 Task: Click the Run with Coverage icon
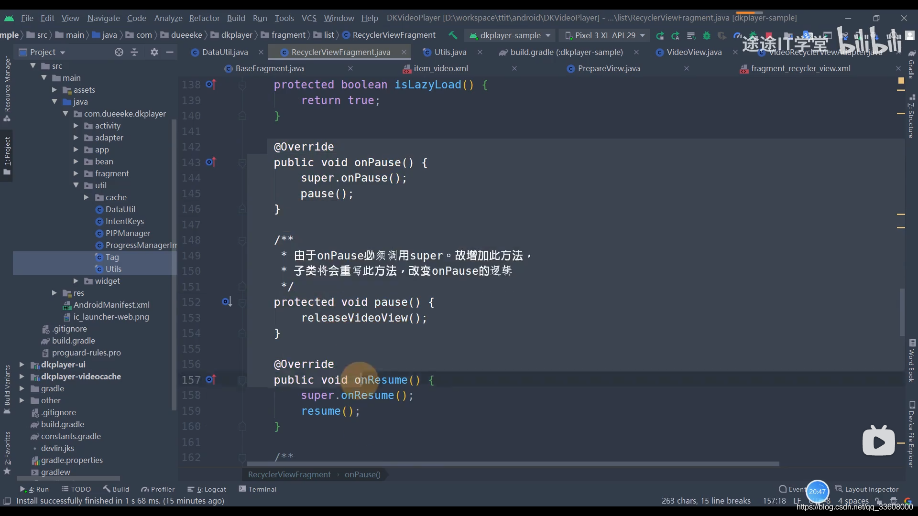(722, 35)
